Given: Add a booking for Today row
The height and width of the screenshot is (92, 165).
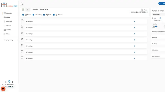Looking at the screenshot, I should coord(134,21).
